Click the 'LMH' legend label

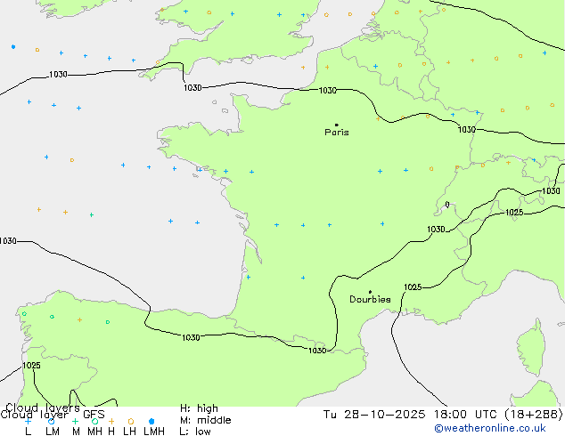pyautogui.click(x=154, y=432)
